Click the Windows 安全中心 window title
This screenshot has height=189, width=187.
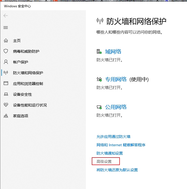coord(17,6)
